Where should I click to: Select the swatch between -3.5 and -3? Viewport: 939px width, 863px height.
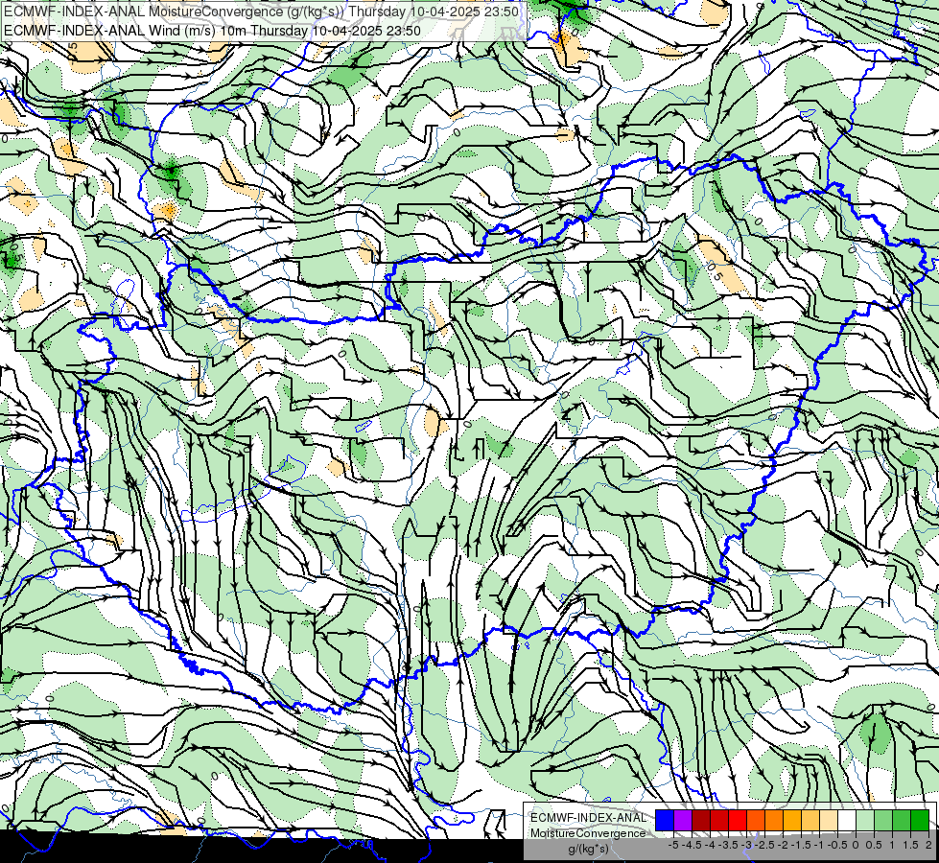pyautogui.click(x=738, y=821)
